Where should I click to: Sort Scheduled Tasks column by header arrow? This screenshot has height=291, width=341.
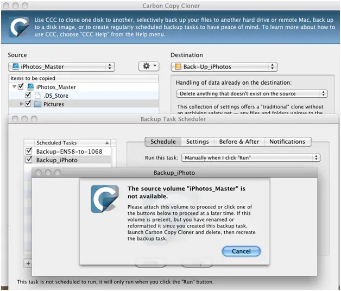(107, 143)
